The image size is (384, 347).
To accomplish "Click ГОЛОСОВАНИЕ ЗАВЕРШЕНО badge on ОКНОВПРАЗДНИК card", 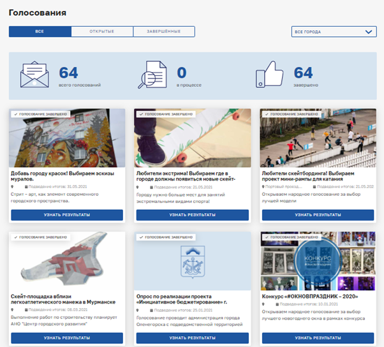I will pyautogui.click(x=292, y=237).
